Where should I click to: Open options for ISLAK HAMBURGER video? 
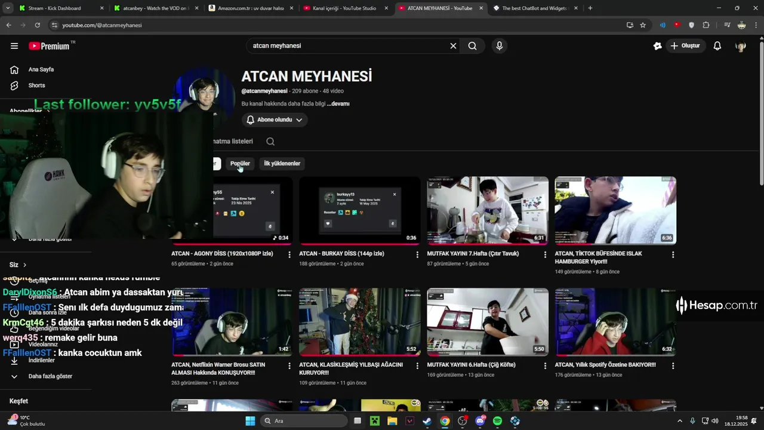point(673,254)
